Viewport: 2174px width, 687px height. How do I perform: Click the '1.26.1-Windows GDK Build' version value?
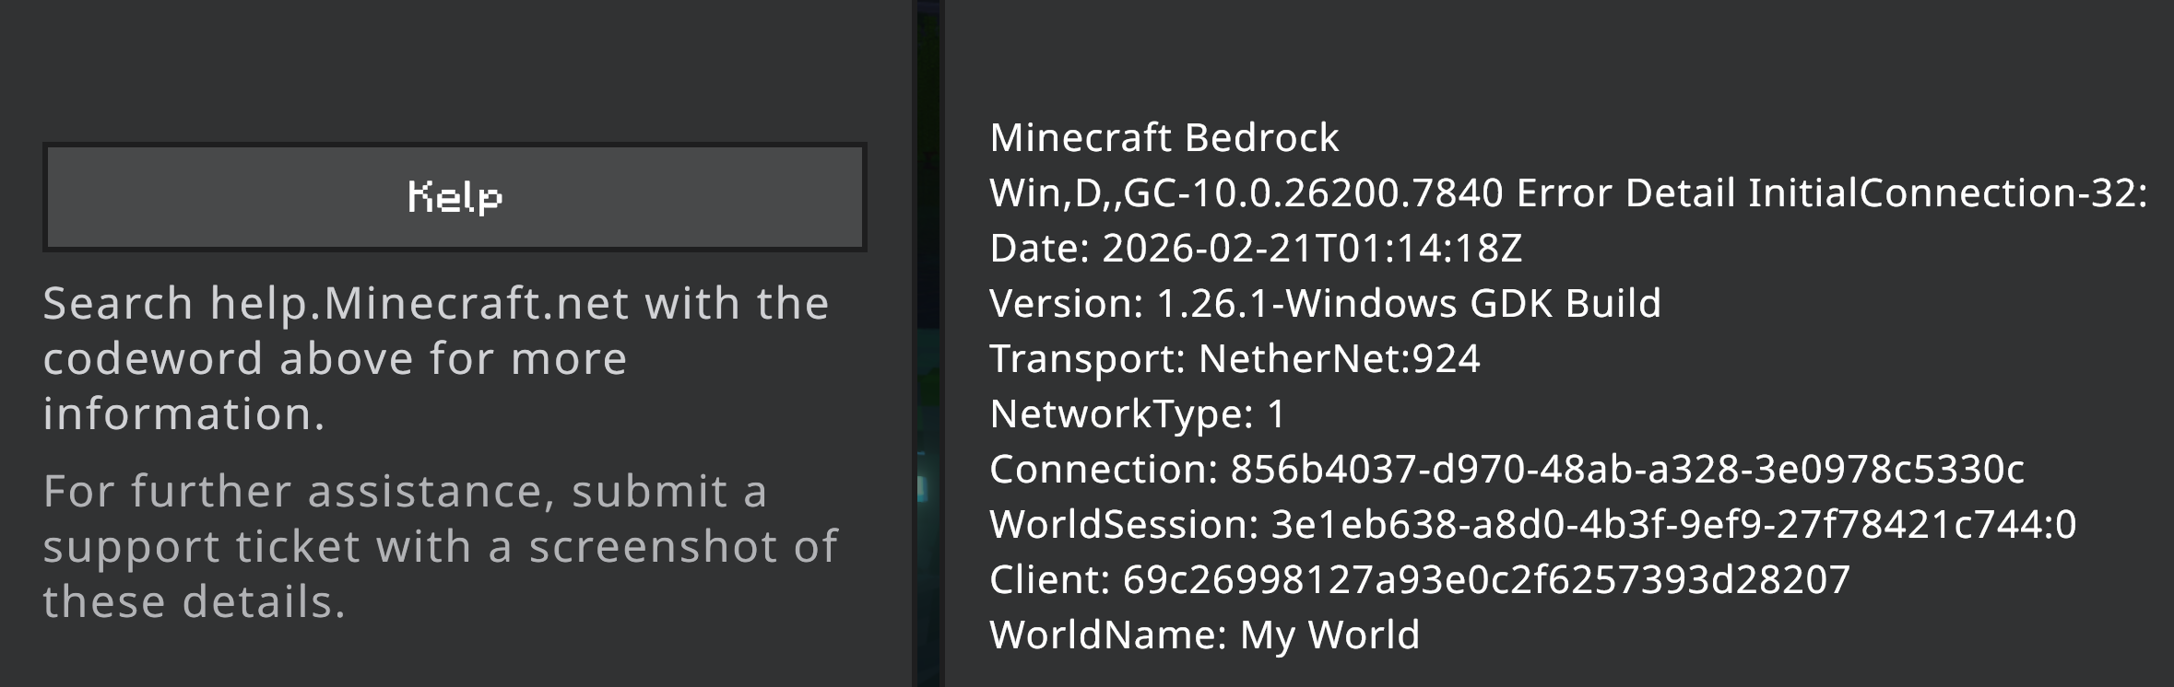1408,304
